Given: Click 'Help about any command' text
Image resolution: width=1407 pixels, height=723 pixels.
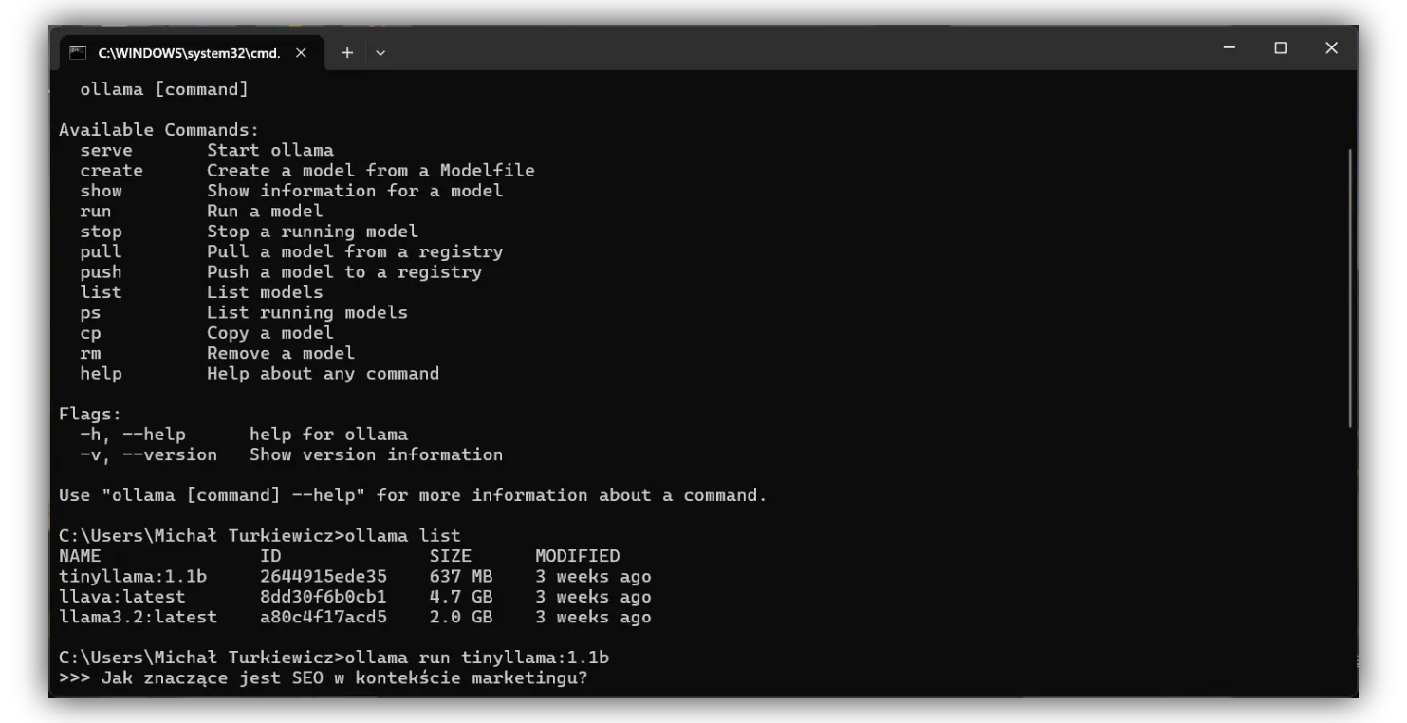Looking at the screenshot, I should tap(324, 374).
